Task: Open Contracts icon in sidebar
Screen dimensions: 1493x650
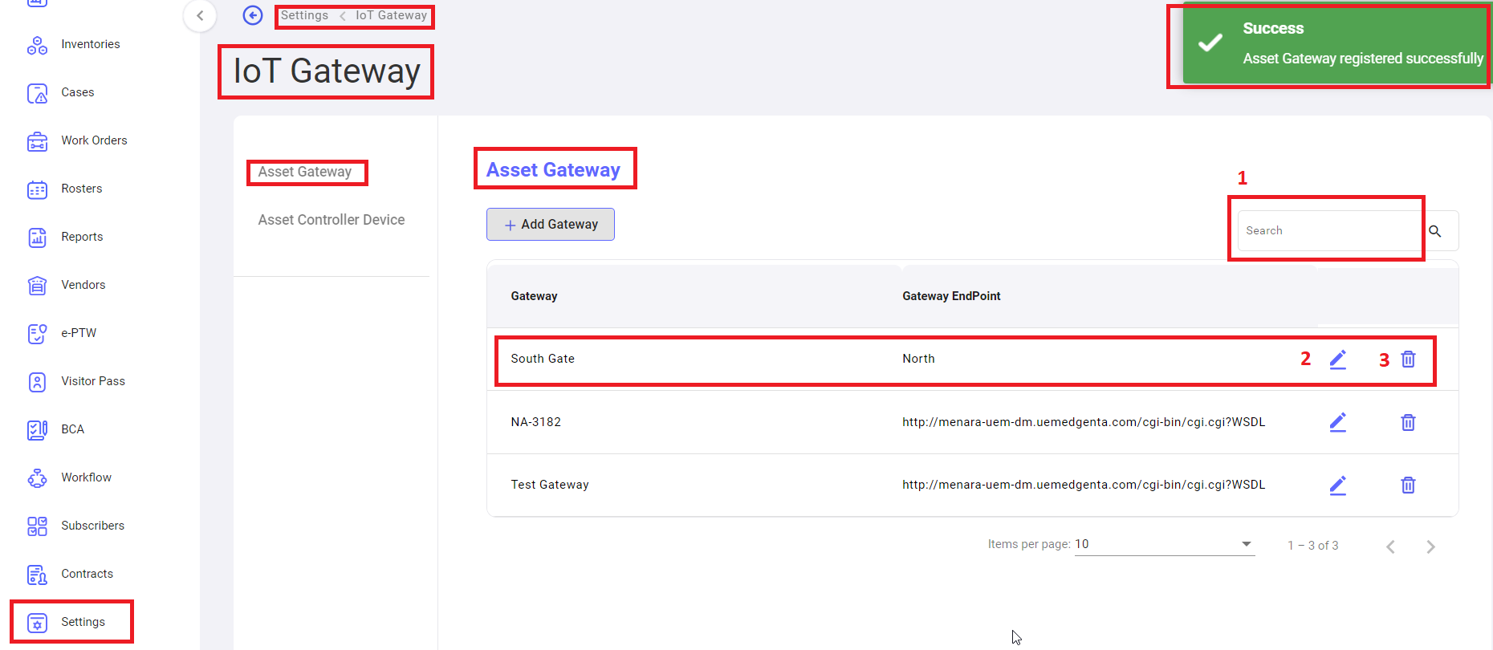Action: (37, 575)
